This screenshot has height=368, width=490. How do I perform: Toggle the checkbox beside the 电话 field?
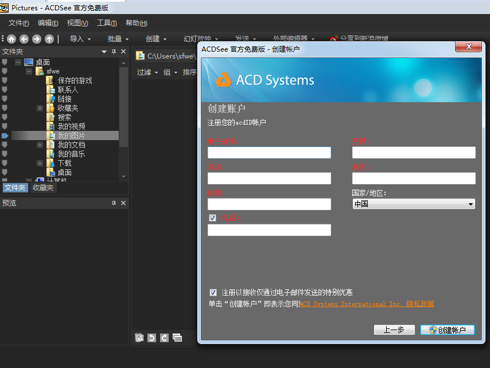pyautogui.click(x=213, y=218)
